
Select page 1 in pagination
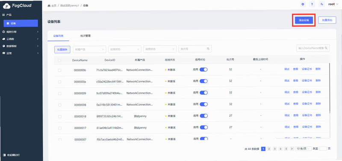tap(263, 149)
